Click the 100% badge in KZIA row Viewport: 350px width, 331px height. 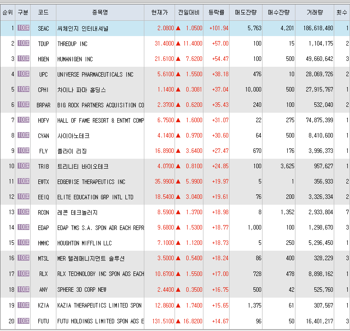23,305
